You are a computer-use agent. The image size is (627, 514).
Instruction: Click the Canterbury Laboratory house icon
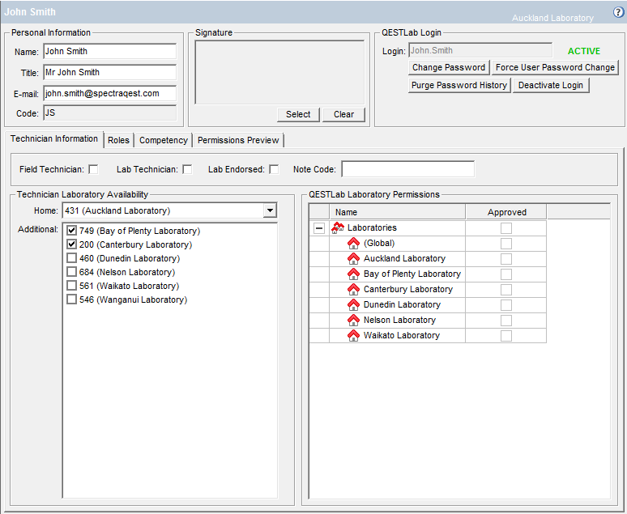(x=353, y=290)
